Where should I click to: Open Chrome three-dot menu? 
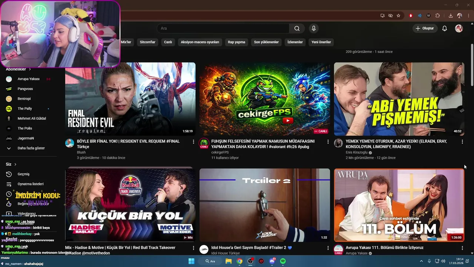tap(468, 16)
